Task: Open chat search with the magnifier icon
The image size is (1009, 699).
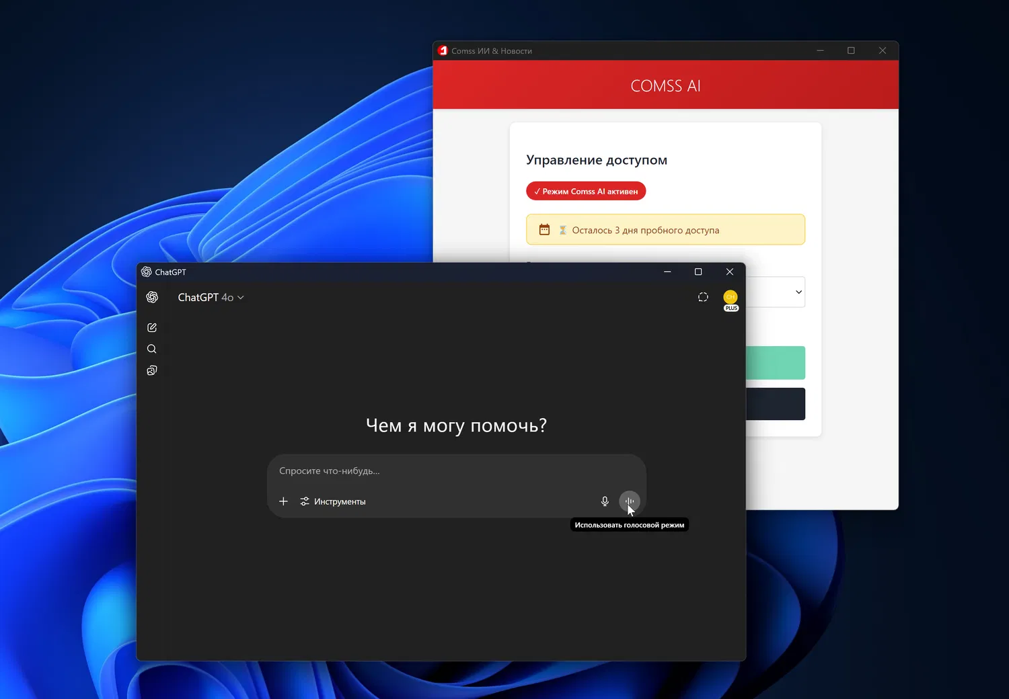Action: point(152,349)
